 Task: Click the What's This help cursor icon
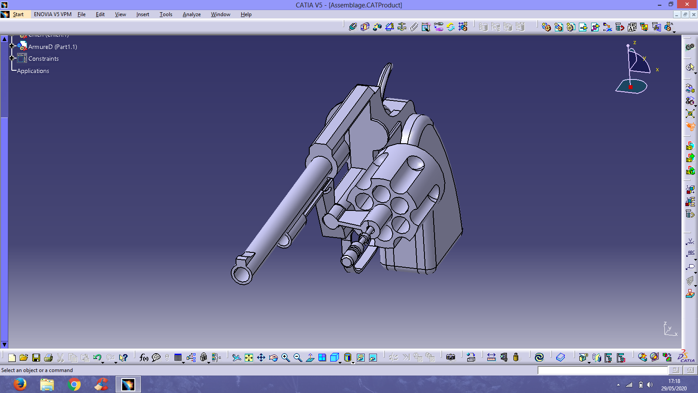point(123,358)
